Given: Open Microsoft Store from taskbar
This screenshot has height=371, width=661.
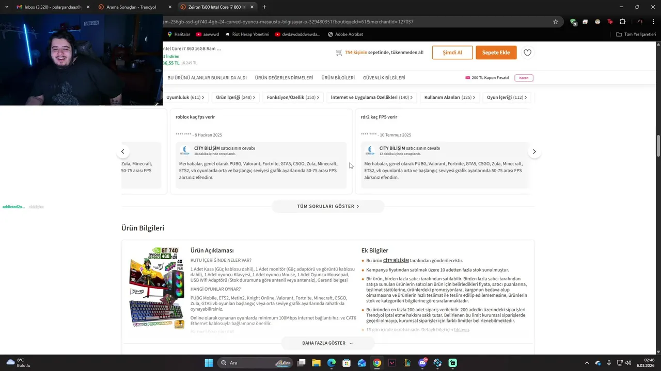Looking at the screenshot, I should pos(347,363).
